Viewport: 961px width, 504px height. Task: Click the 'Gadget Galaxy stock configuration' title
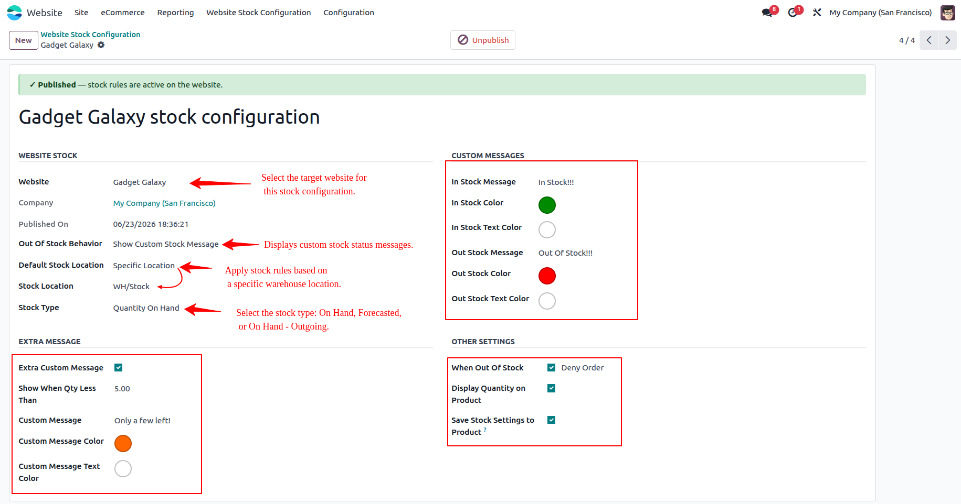click(x=169, y=117)
